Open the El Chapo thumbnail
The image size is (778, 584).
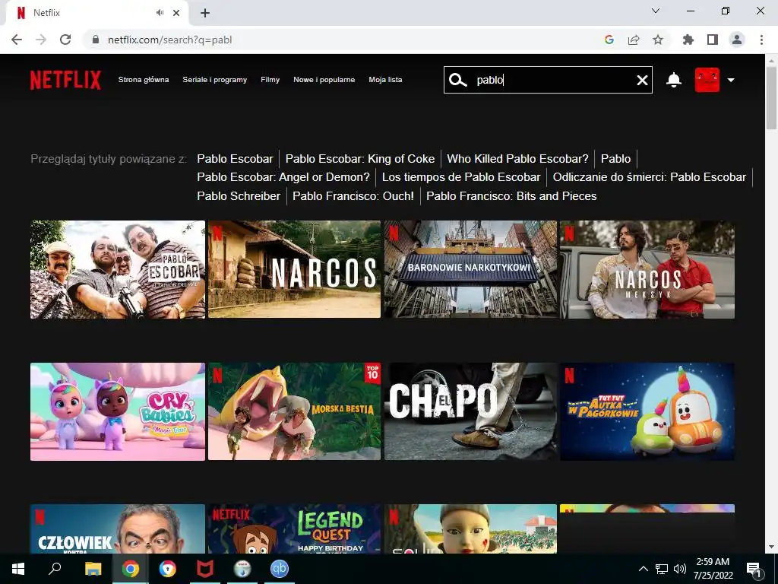(471, 411)
